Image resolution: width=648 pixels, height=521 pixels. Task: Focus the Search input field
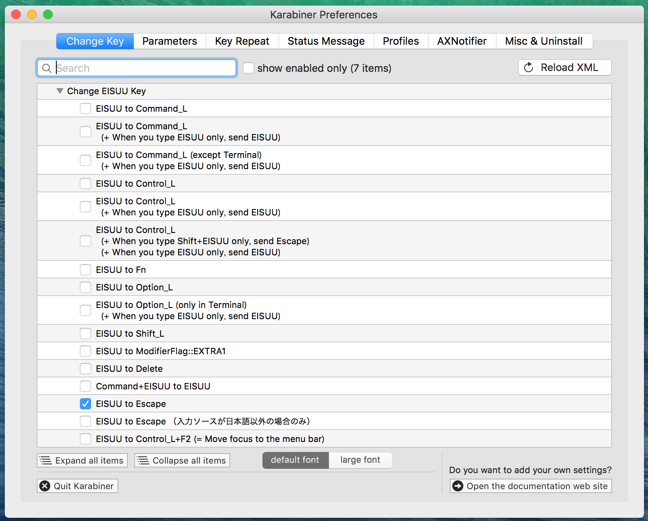(x=137, y=68)
